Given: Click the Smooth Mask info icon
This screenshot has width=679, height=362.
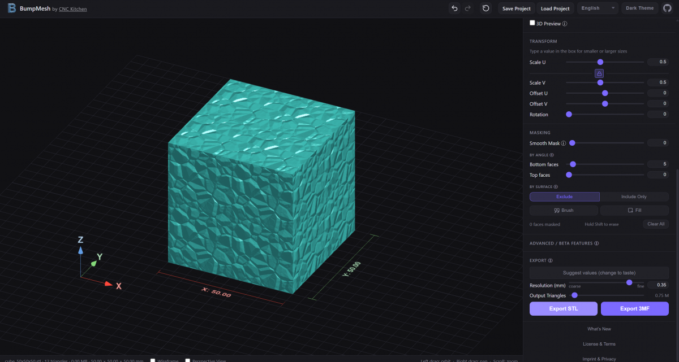Looking at the screenshot, I should coord(564,143).
